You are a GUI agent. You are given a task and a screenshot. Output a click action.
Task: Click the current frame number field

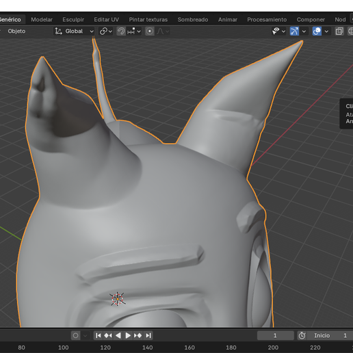coord(276,335)
